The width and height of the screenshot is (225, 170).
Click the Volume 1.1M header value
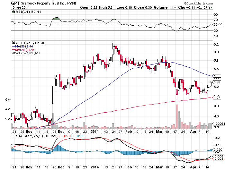click(165, 7)
